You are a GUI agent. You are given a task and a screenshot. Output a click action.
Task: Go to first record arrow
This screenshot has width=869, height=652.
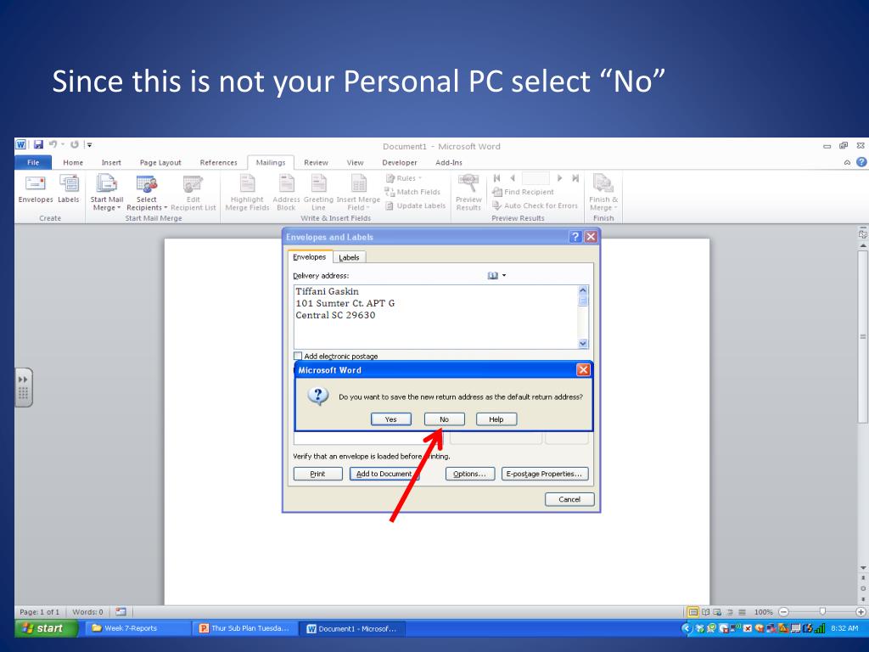pos(496,178)
